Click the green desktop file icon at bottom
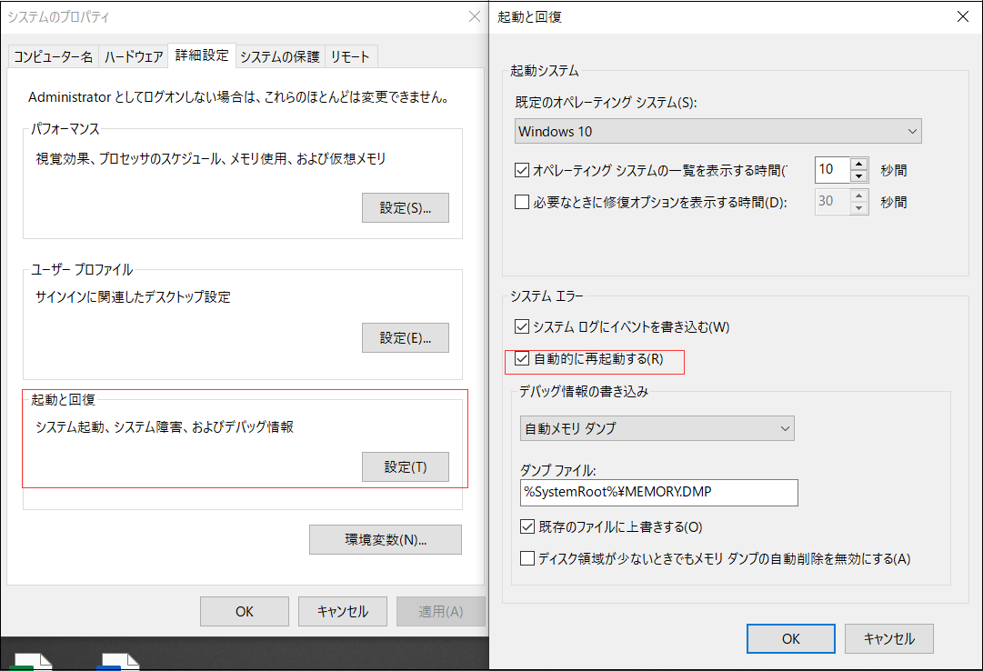The width and height of the screenshot is (983, 671). [31, 662]
